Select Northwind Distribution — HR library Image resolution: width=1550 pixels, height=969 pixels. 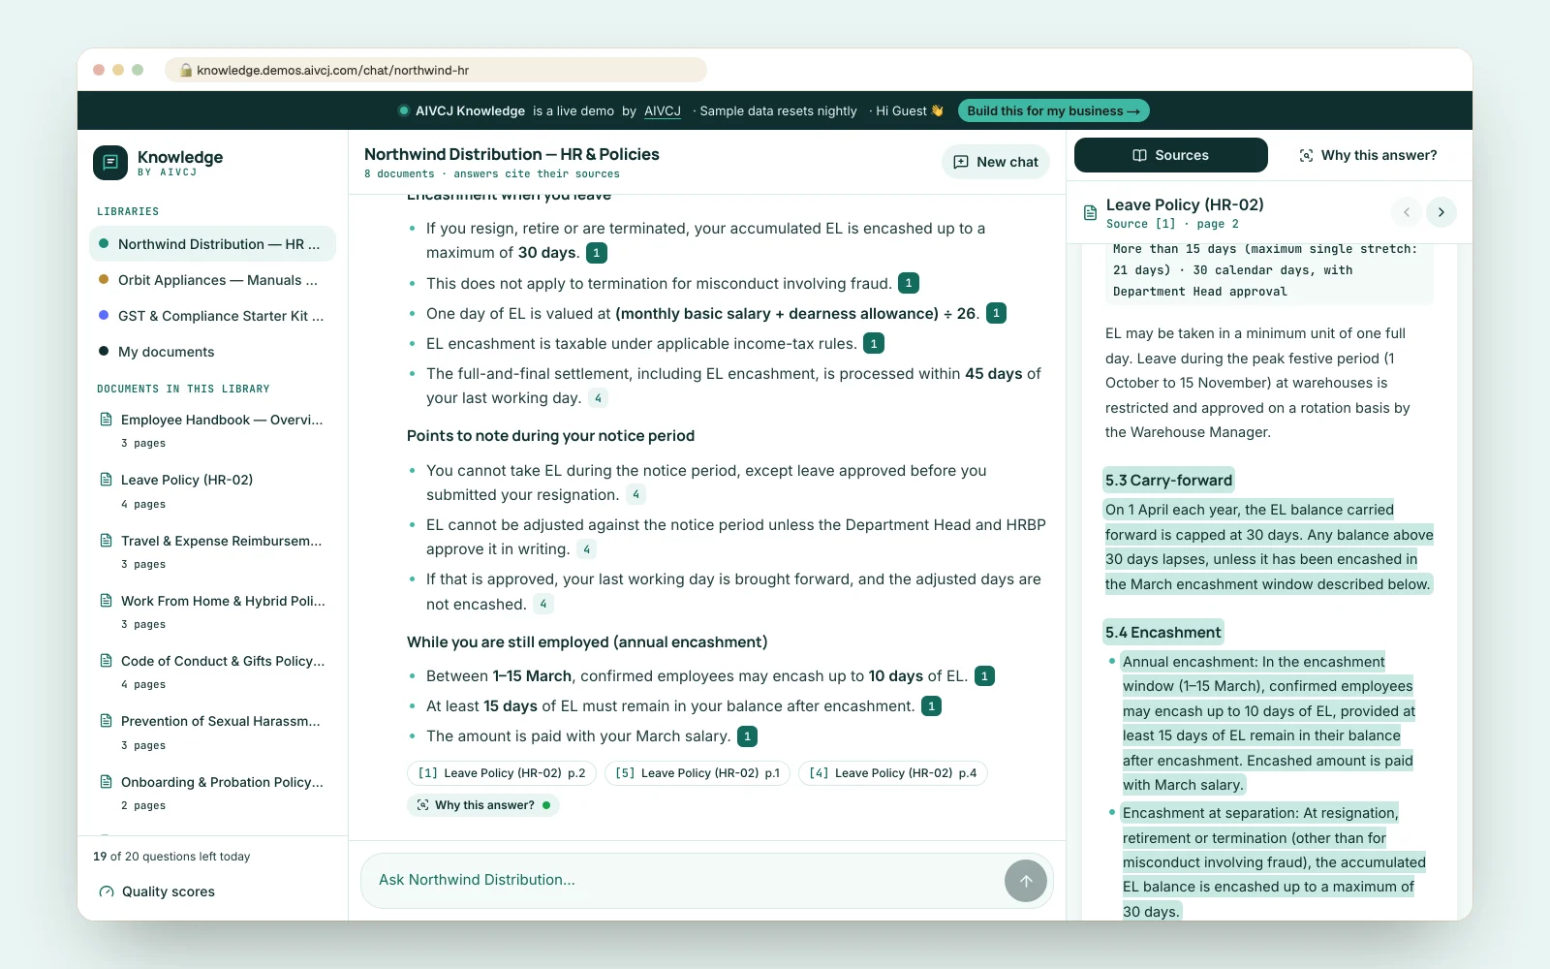click(x=212, y=244)
